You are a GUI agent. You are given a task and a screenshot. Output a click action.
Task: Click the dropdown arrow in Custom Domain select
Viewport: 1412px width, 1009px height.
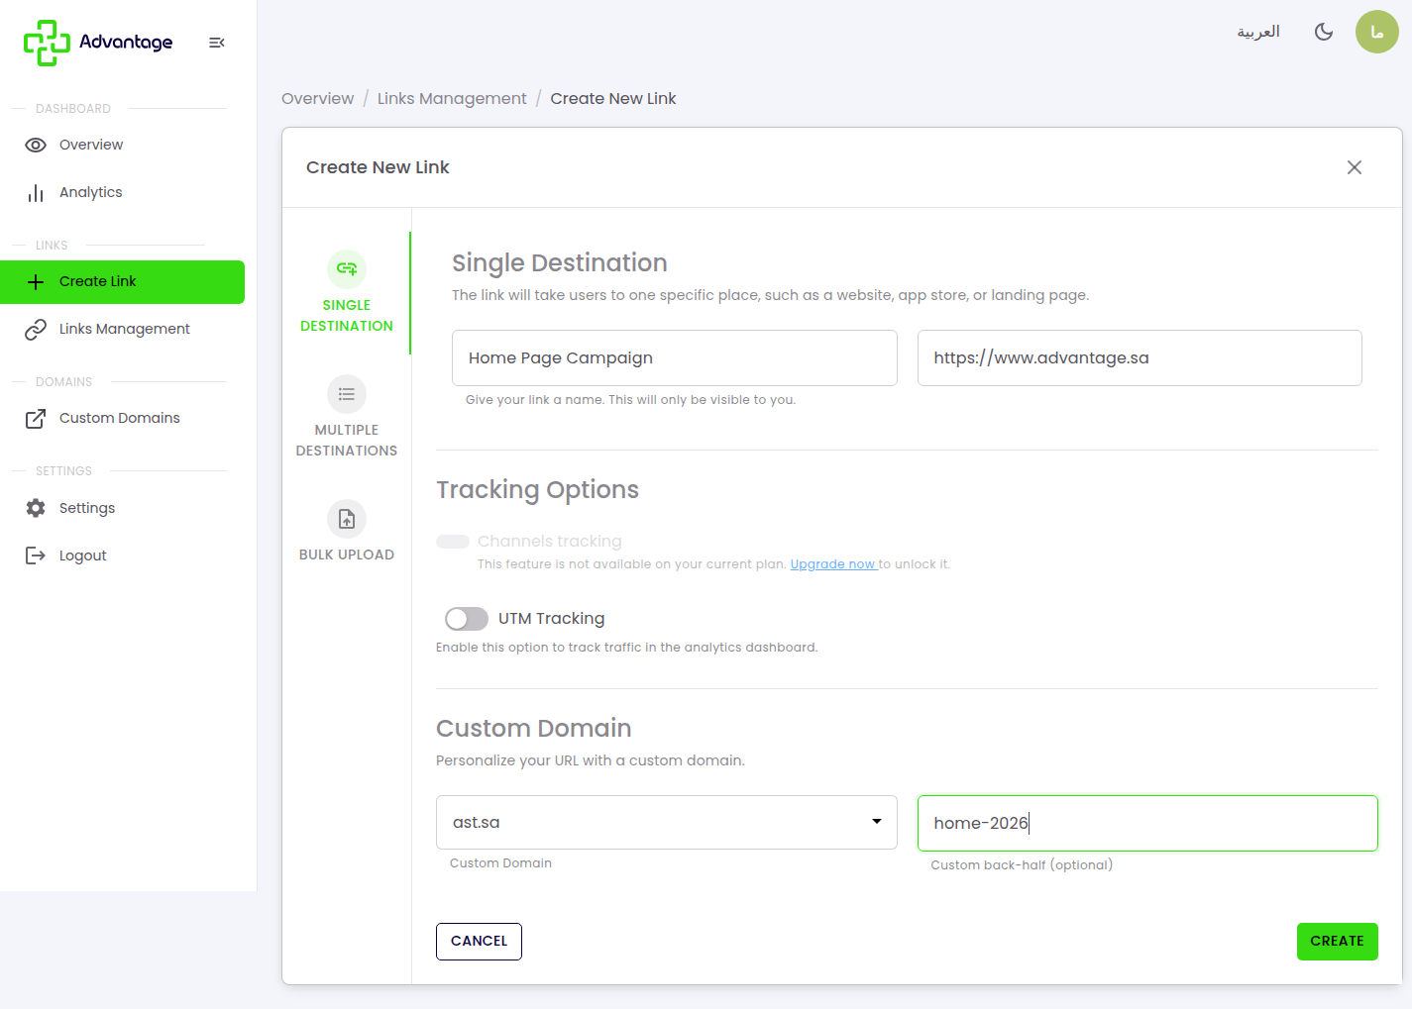(x=877, y=822)
